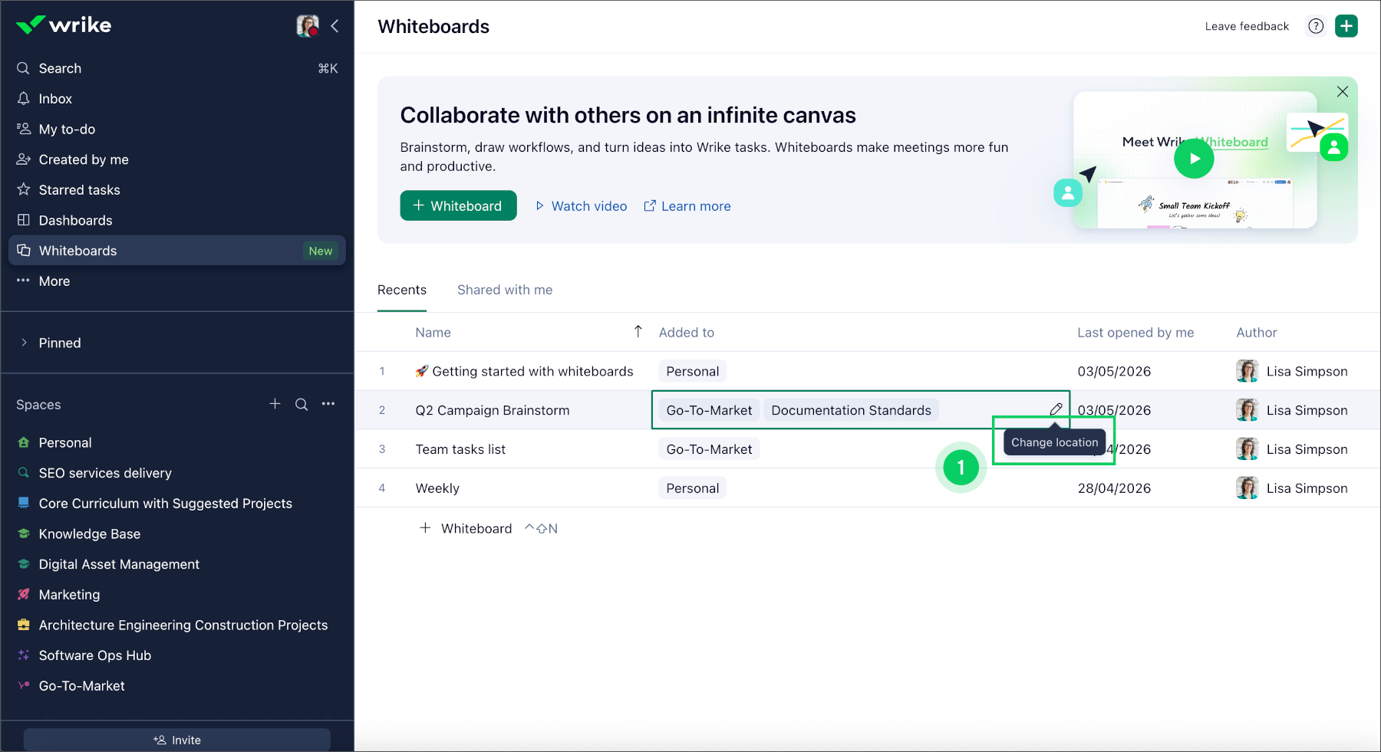Screen dimensions: 1381x752
Task: Open Getting started with whiteboards
Action: 524,371
